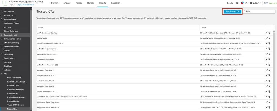Expand the Distinguished Name node
Screen dimensions: 277x111
[2, 39]
